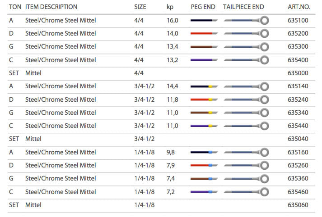Click the TAILPIECE END column header
322x217 pixels.
tap(243, 7)
